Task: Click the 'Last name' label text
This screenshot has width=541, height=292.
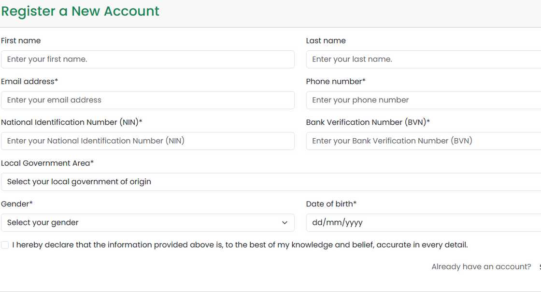Action: [x=326, y=41]
